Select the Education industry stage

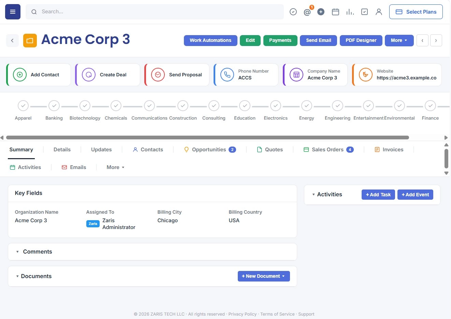tap(245, 106)
